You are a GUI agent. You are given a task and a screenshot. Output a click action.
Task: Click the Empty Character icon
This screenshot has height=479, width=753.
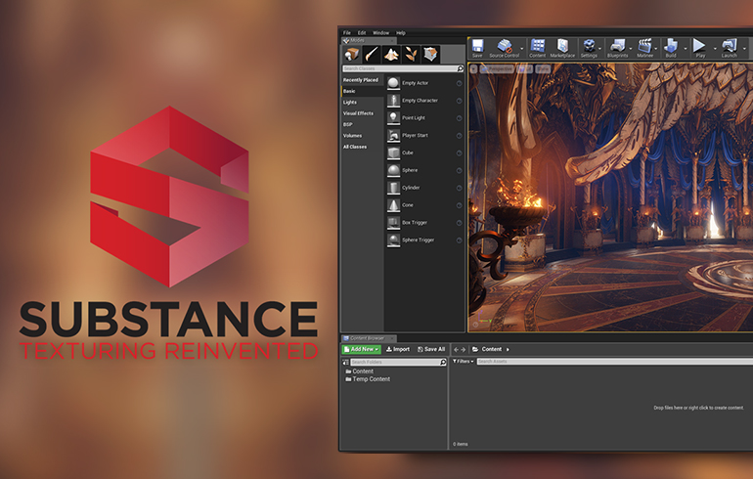[393, 101]
